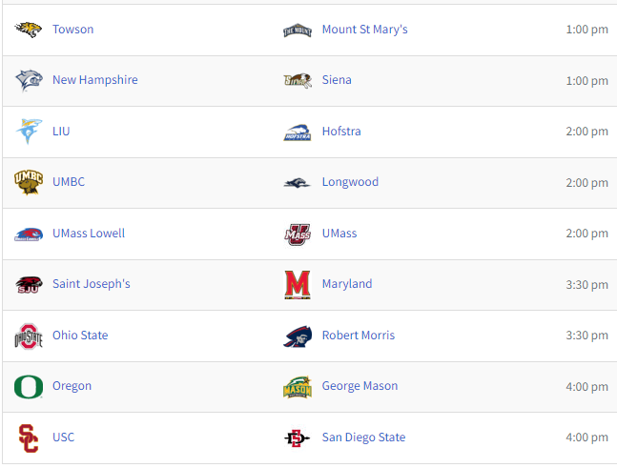Click the Hofstra logo
Viewport: 617px width, 468px height.
(x=298, y=132)
